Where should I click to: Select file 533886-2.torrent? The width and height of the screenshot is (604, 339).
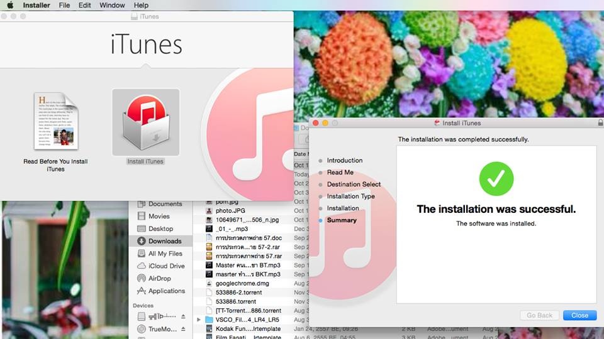tap(239, 293)
